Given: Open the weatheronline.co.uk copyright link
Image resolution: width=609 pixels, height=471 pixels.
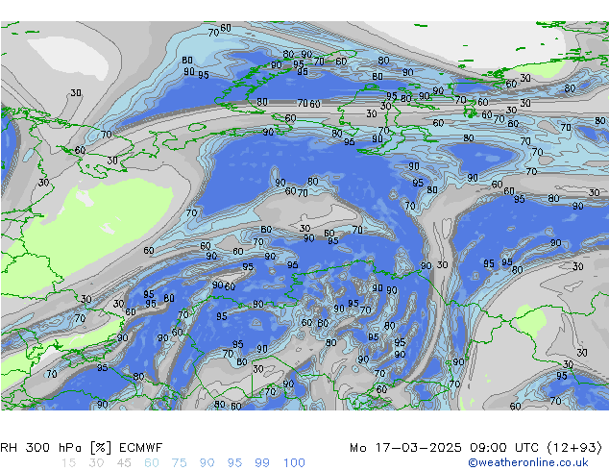Looking at the screenshot, I should click(528, 462).
